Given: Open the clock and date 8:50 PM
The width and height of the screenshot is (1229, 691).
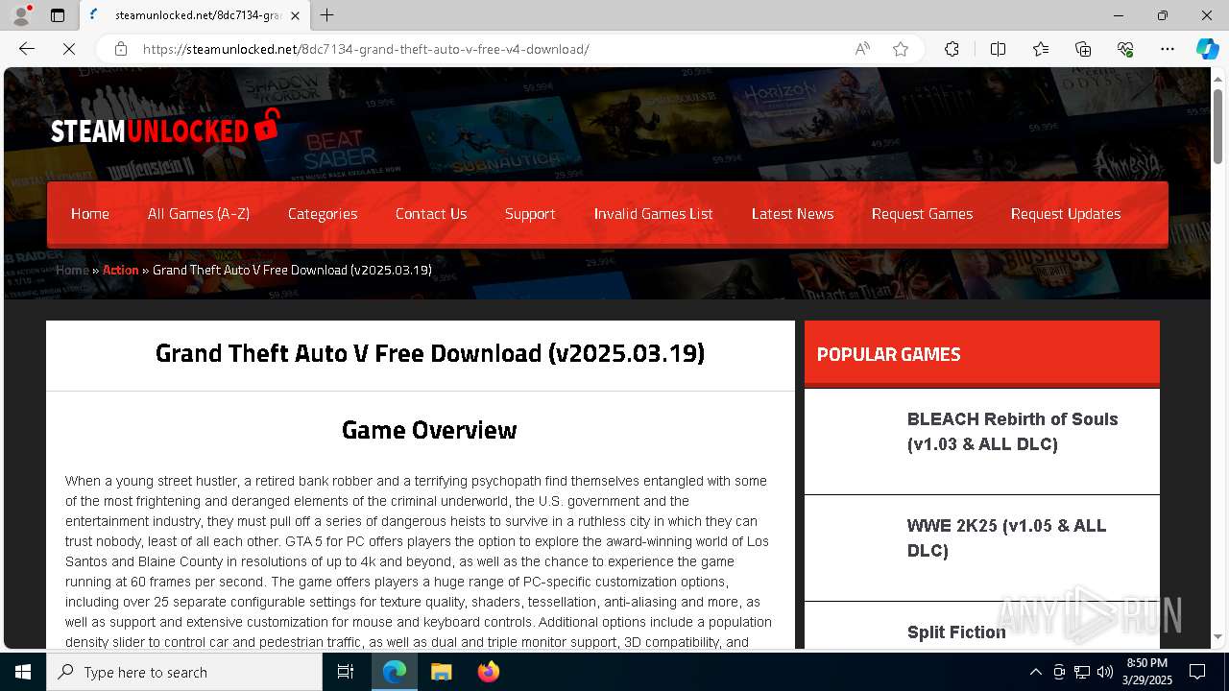Looking at the screenshot, I should (1146, 672).
